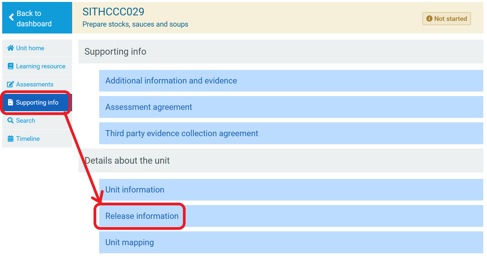Image resolution: width=487 pixels, height=257 pixels.
Task: Open the Timeline sidebar item
Action: [28, 139]
